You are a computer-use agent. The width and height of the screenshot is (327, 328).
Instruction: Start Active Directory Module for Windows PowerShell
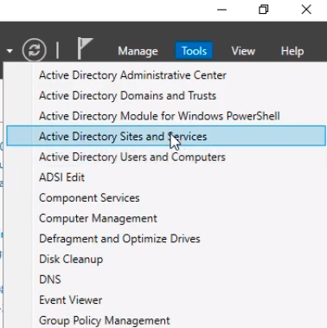click(166, 116)
